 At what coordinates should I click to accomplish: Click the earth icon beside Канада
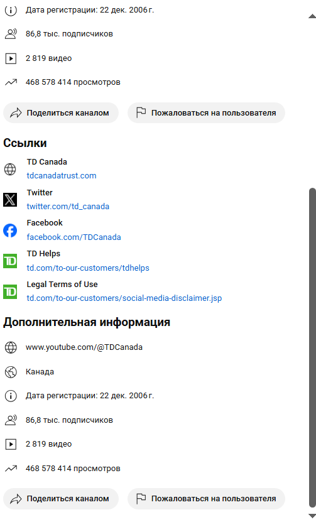[x=11, y=372]
